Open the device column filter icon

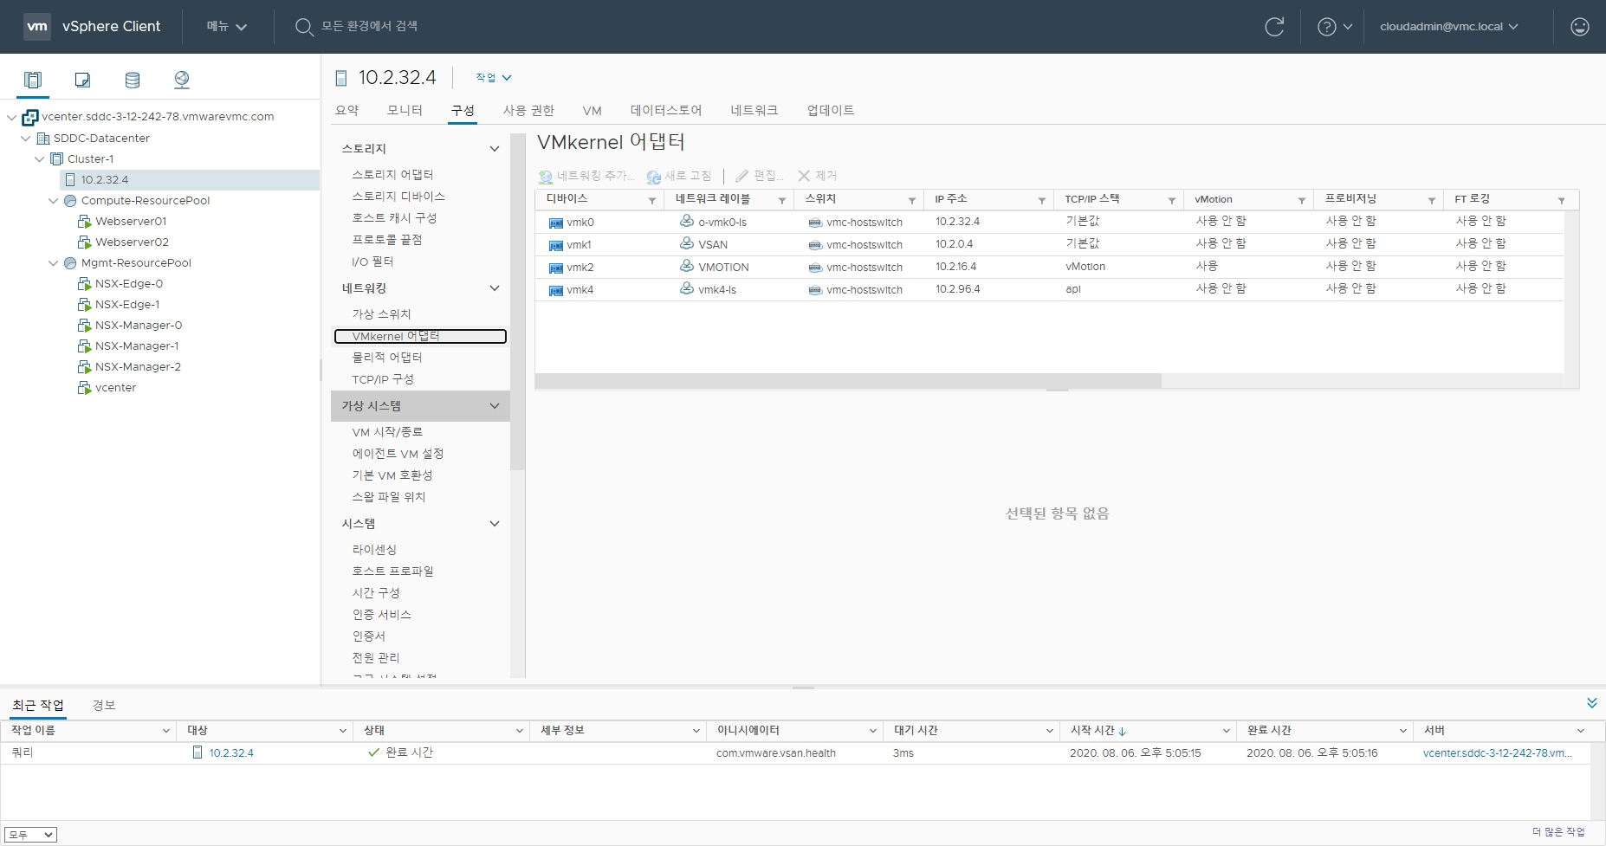pyautogui.click(x=652, y=200)
